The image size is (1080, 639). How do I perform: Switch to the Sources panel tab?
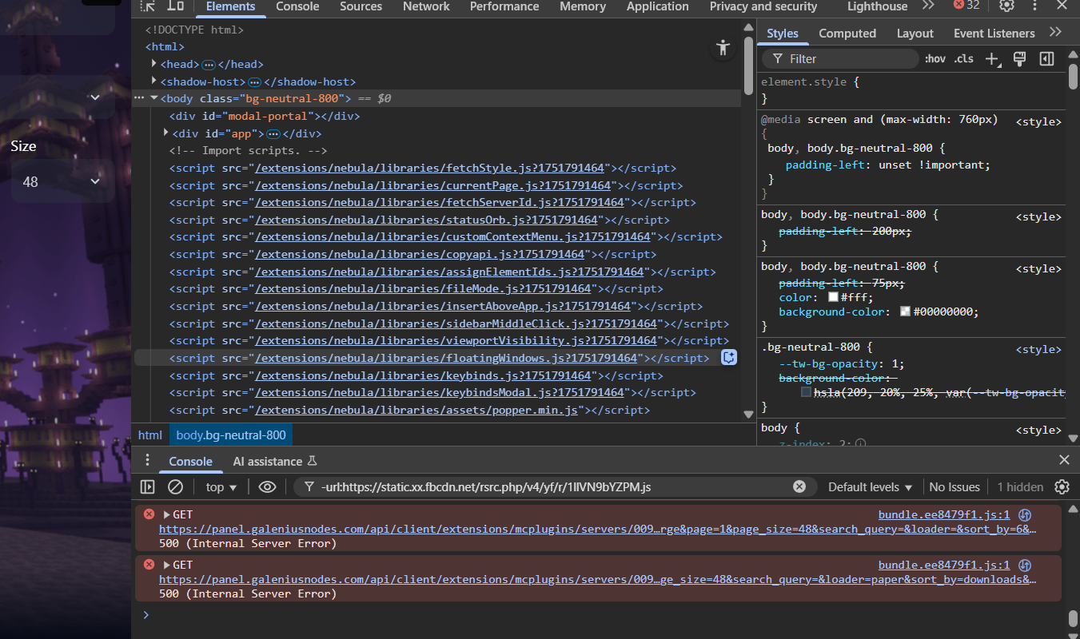pyautogui.click(x=361, y=6)
